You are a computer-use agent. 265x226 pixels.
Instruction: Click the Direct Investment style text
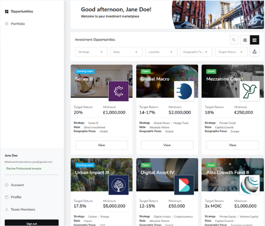coord(95,128)
